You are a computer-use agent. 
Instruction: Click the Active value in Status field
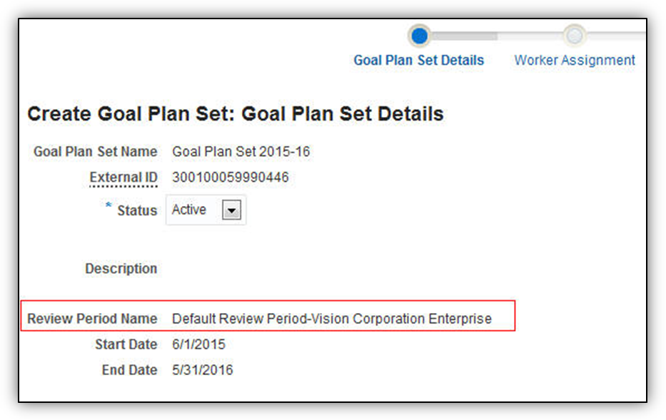pyautogui.click(x=189, y=210)
